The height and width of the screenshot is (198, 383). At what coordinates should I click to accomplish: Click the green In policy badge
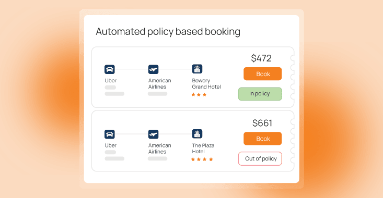click(260, 94)
